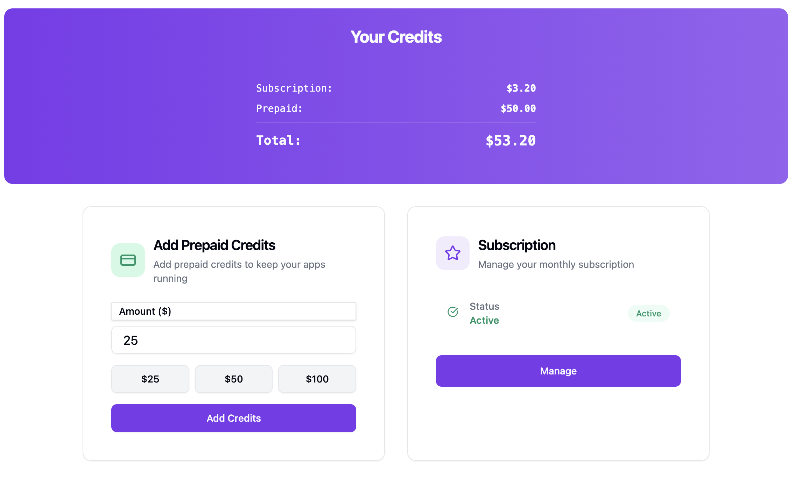The width and height of the screenshot is (795, 479).
Task: Open subscription settings with Manage button
Action: 558,371
